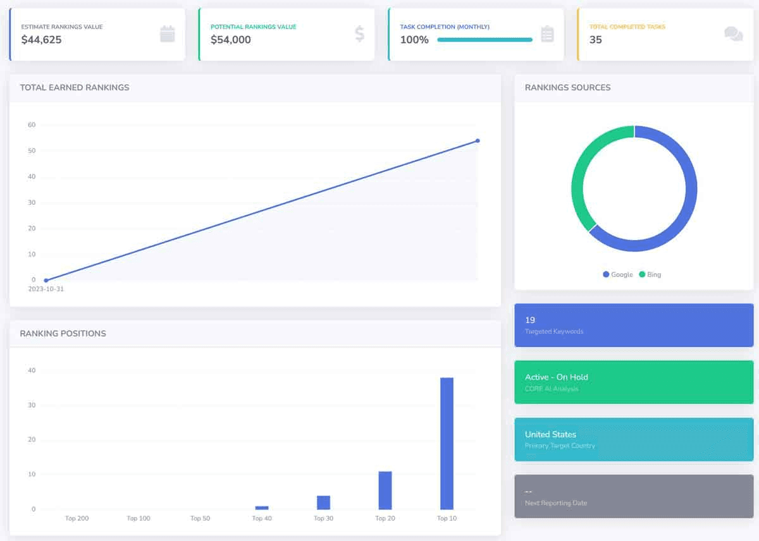The width and height of the screenshot is (759, 541).
Task: Click the United States Primary Target Country card
Action: (634, 439)
